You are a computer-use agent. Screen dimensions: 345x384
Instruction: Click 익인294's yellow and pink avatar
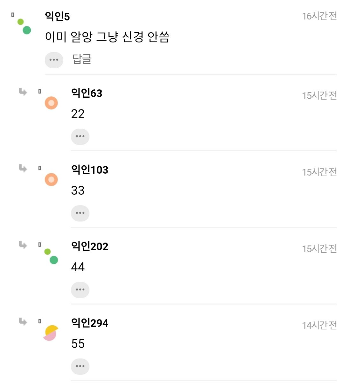50,333
